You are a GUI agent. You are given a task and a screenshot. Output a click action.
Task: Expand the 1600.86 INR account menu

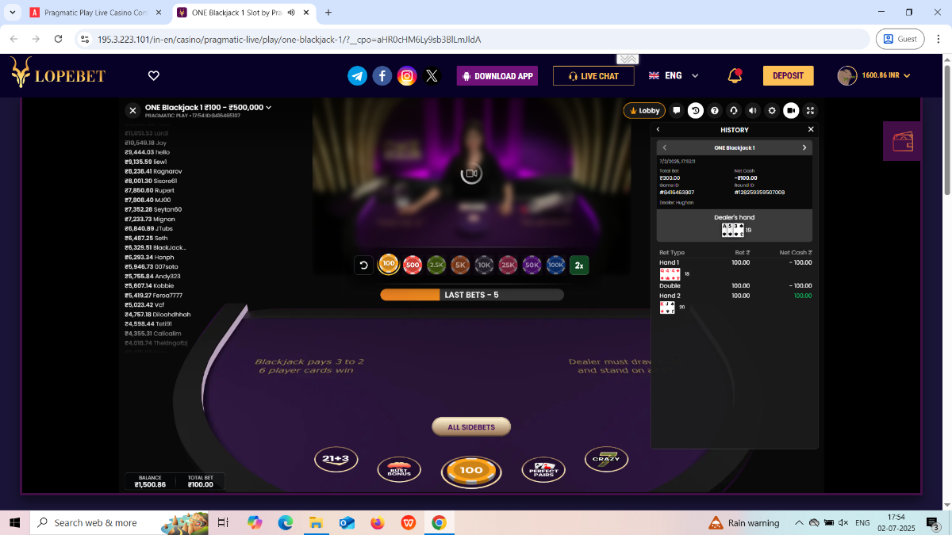point(907,75)
